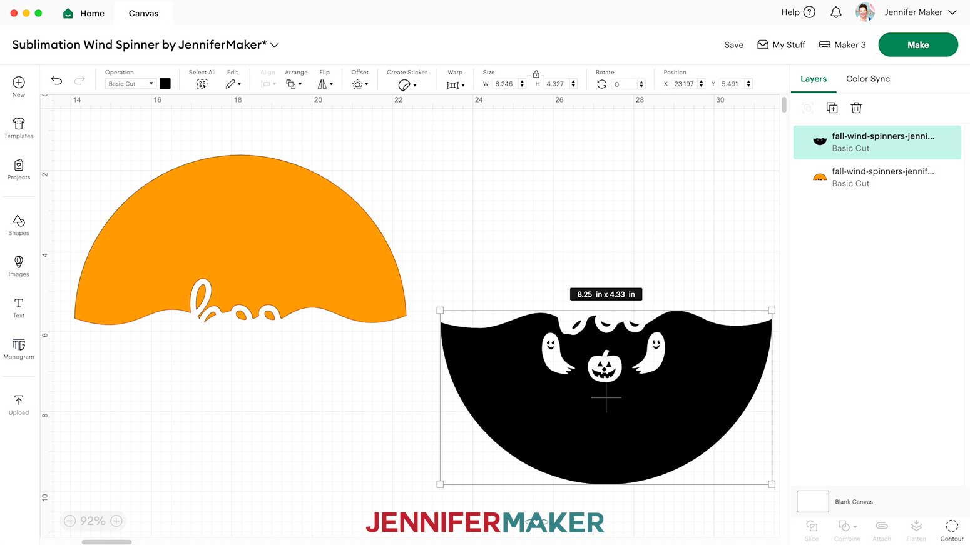
Task: Open the Combine menu
Action: tap(847, 530)
